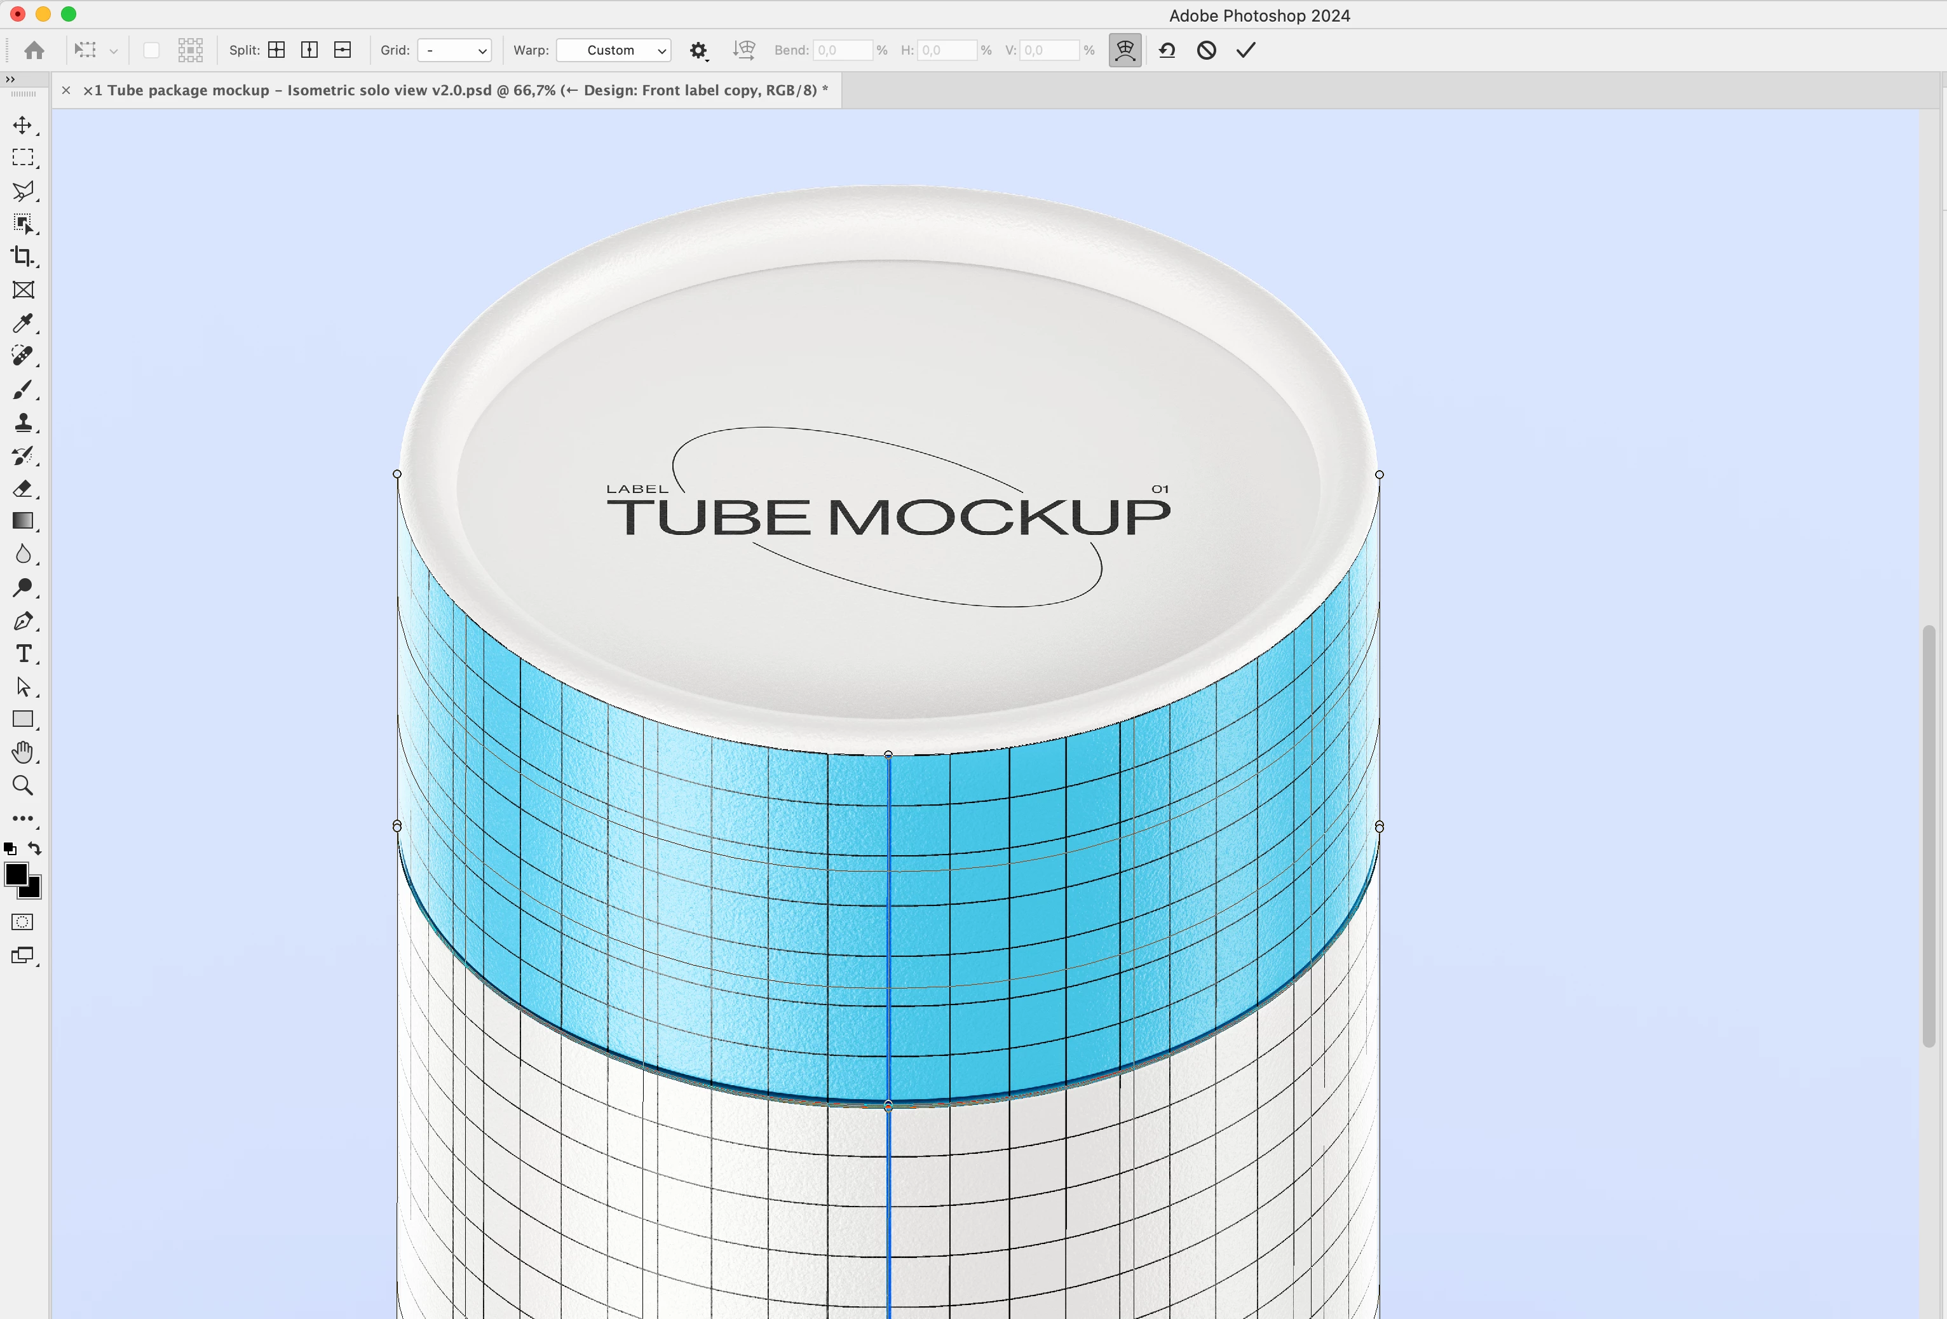Open the foreground color swatch
This screenshot has height=1319, width=1947.
[x=16, y=874]
